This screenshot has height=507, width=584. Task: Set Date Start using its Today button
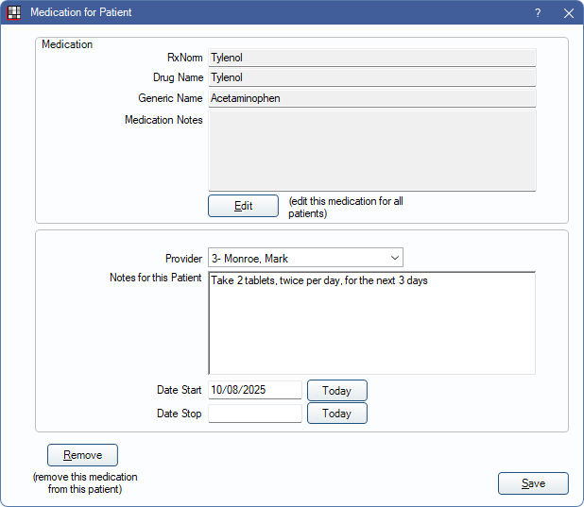pos(336,390)
